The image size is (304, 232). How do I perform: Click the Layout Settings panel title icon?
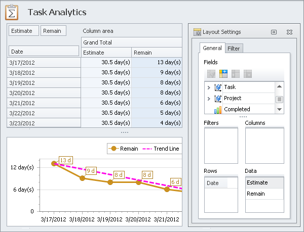click(x=198, y=32)
